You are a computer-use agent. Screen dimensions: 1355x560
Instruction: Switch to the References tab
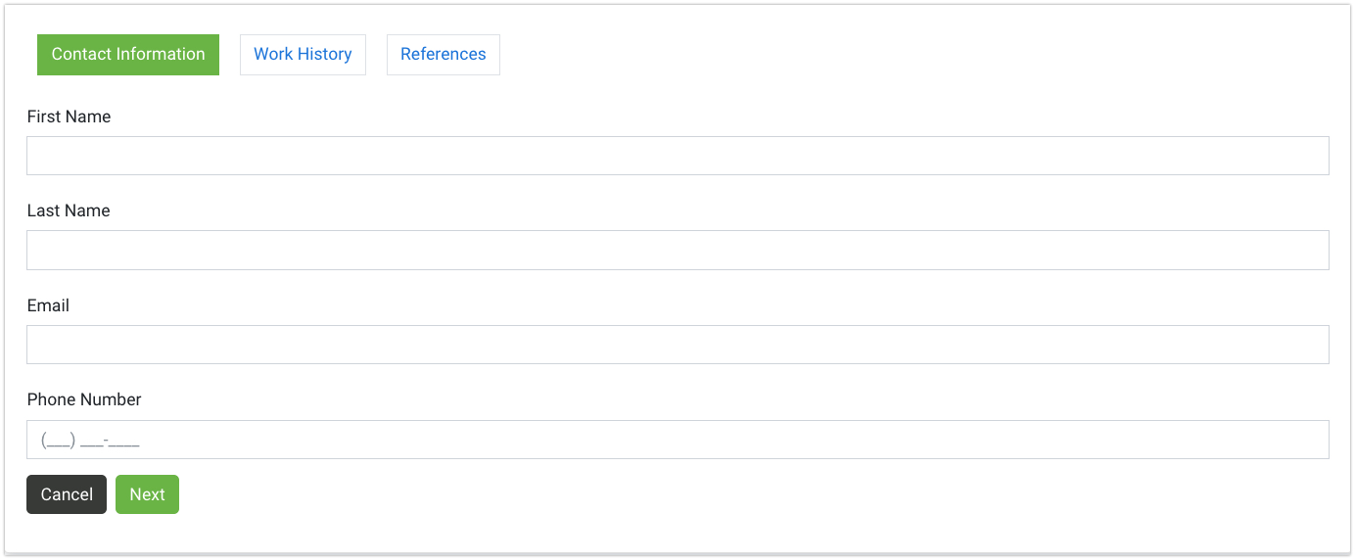tap(443, 55)
